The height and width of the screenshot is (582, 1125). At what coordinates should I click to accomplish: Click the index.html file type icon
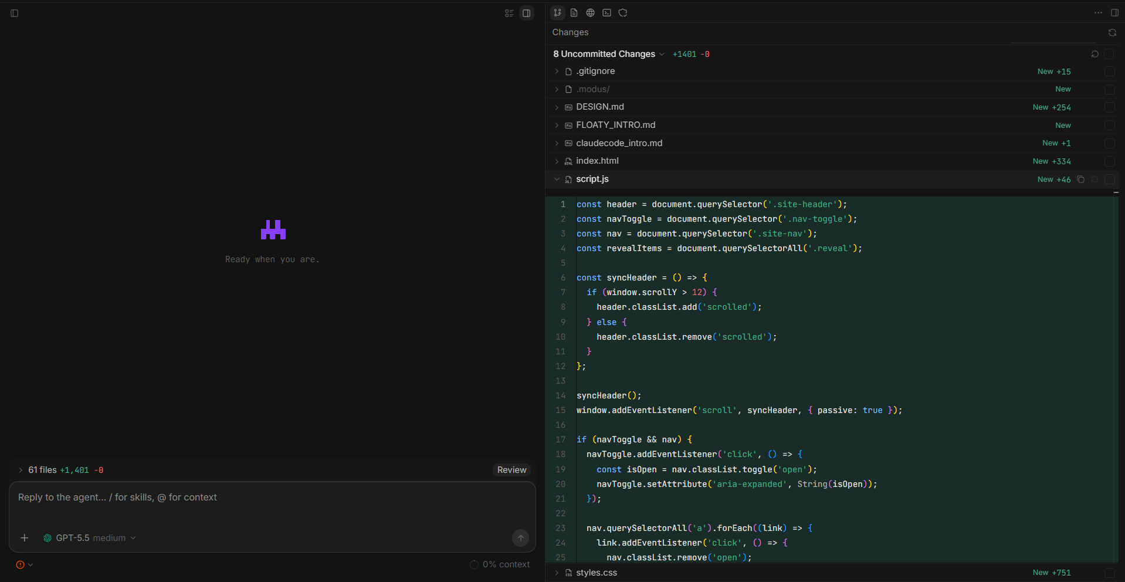pos(568,161)
